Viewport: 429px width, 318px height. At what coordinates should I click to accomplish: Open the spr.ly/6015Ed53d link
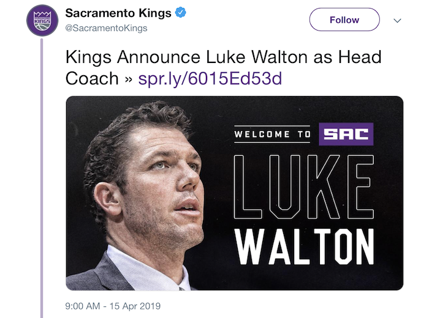click(210, 79)
